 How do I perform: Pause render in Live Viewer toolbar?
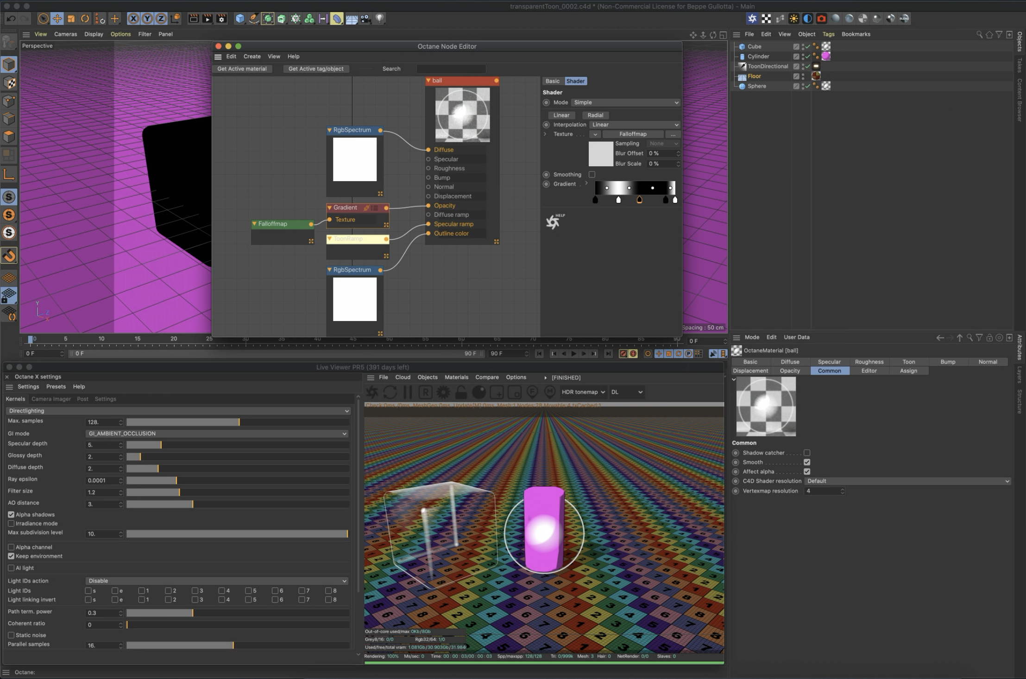click(x=408, y=392)
